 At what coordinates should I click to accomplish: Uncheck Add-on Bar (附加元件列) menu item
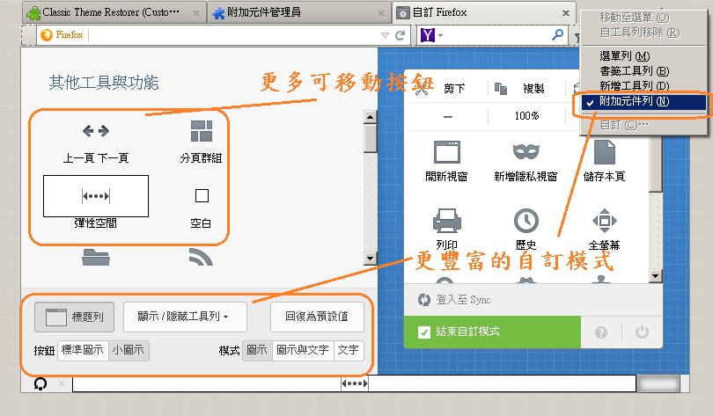[643, 102]
